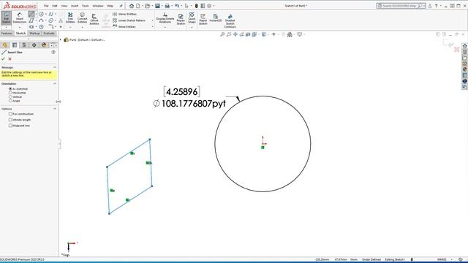Select the Smart Dimension tool
Image resolution: width=468 pixels, height=263 pixels.
tap(20, 18)
